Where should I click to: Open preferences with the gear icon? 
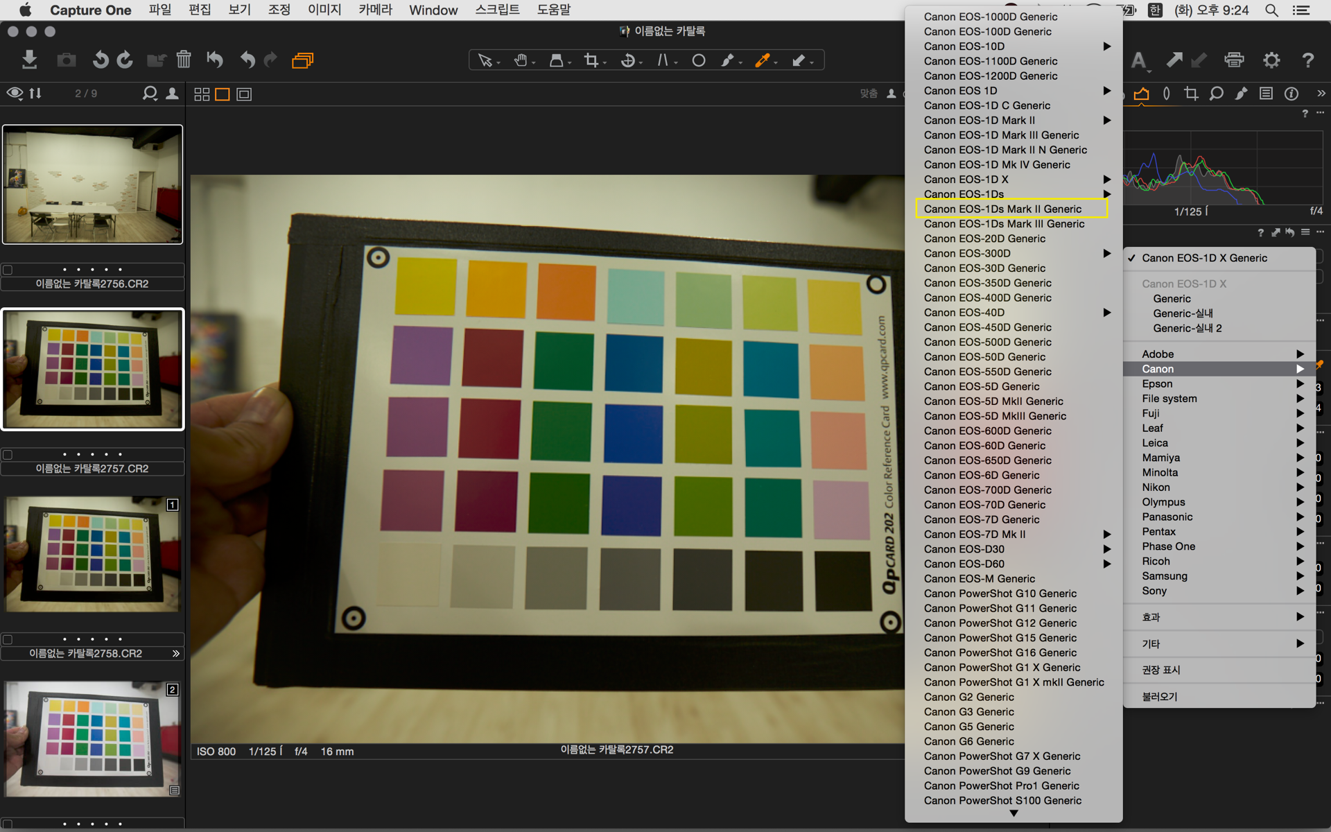(x=1271, y=60)
